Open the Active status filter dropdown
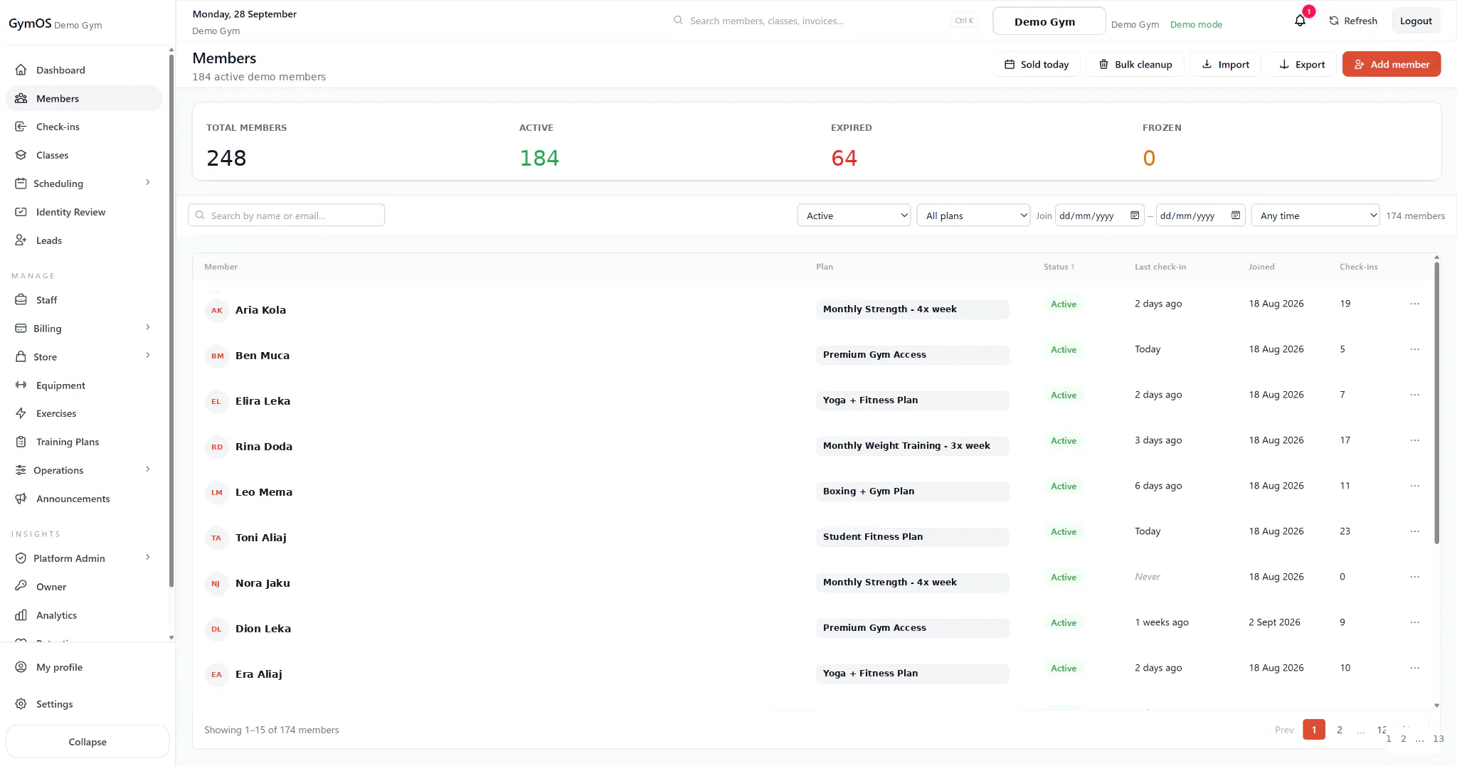Image resolution: width=1457 pixels, height=766 pixels. 854,216
